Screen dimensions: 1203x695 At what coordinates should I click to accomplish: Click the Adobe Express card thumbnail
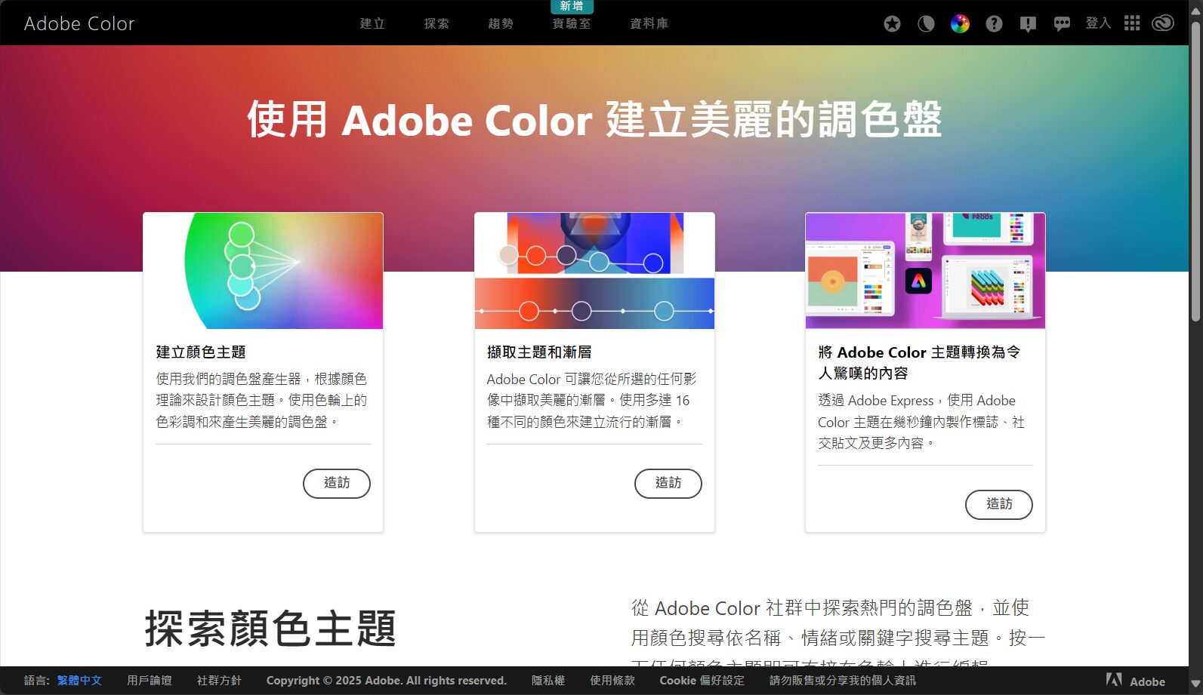click(x=925, y=271)
